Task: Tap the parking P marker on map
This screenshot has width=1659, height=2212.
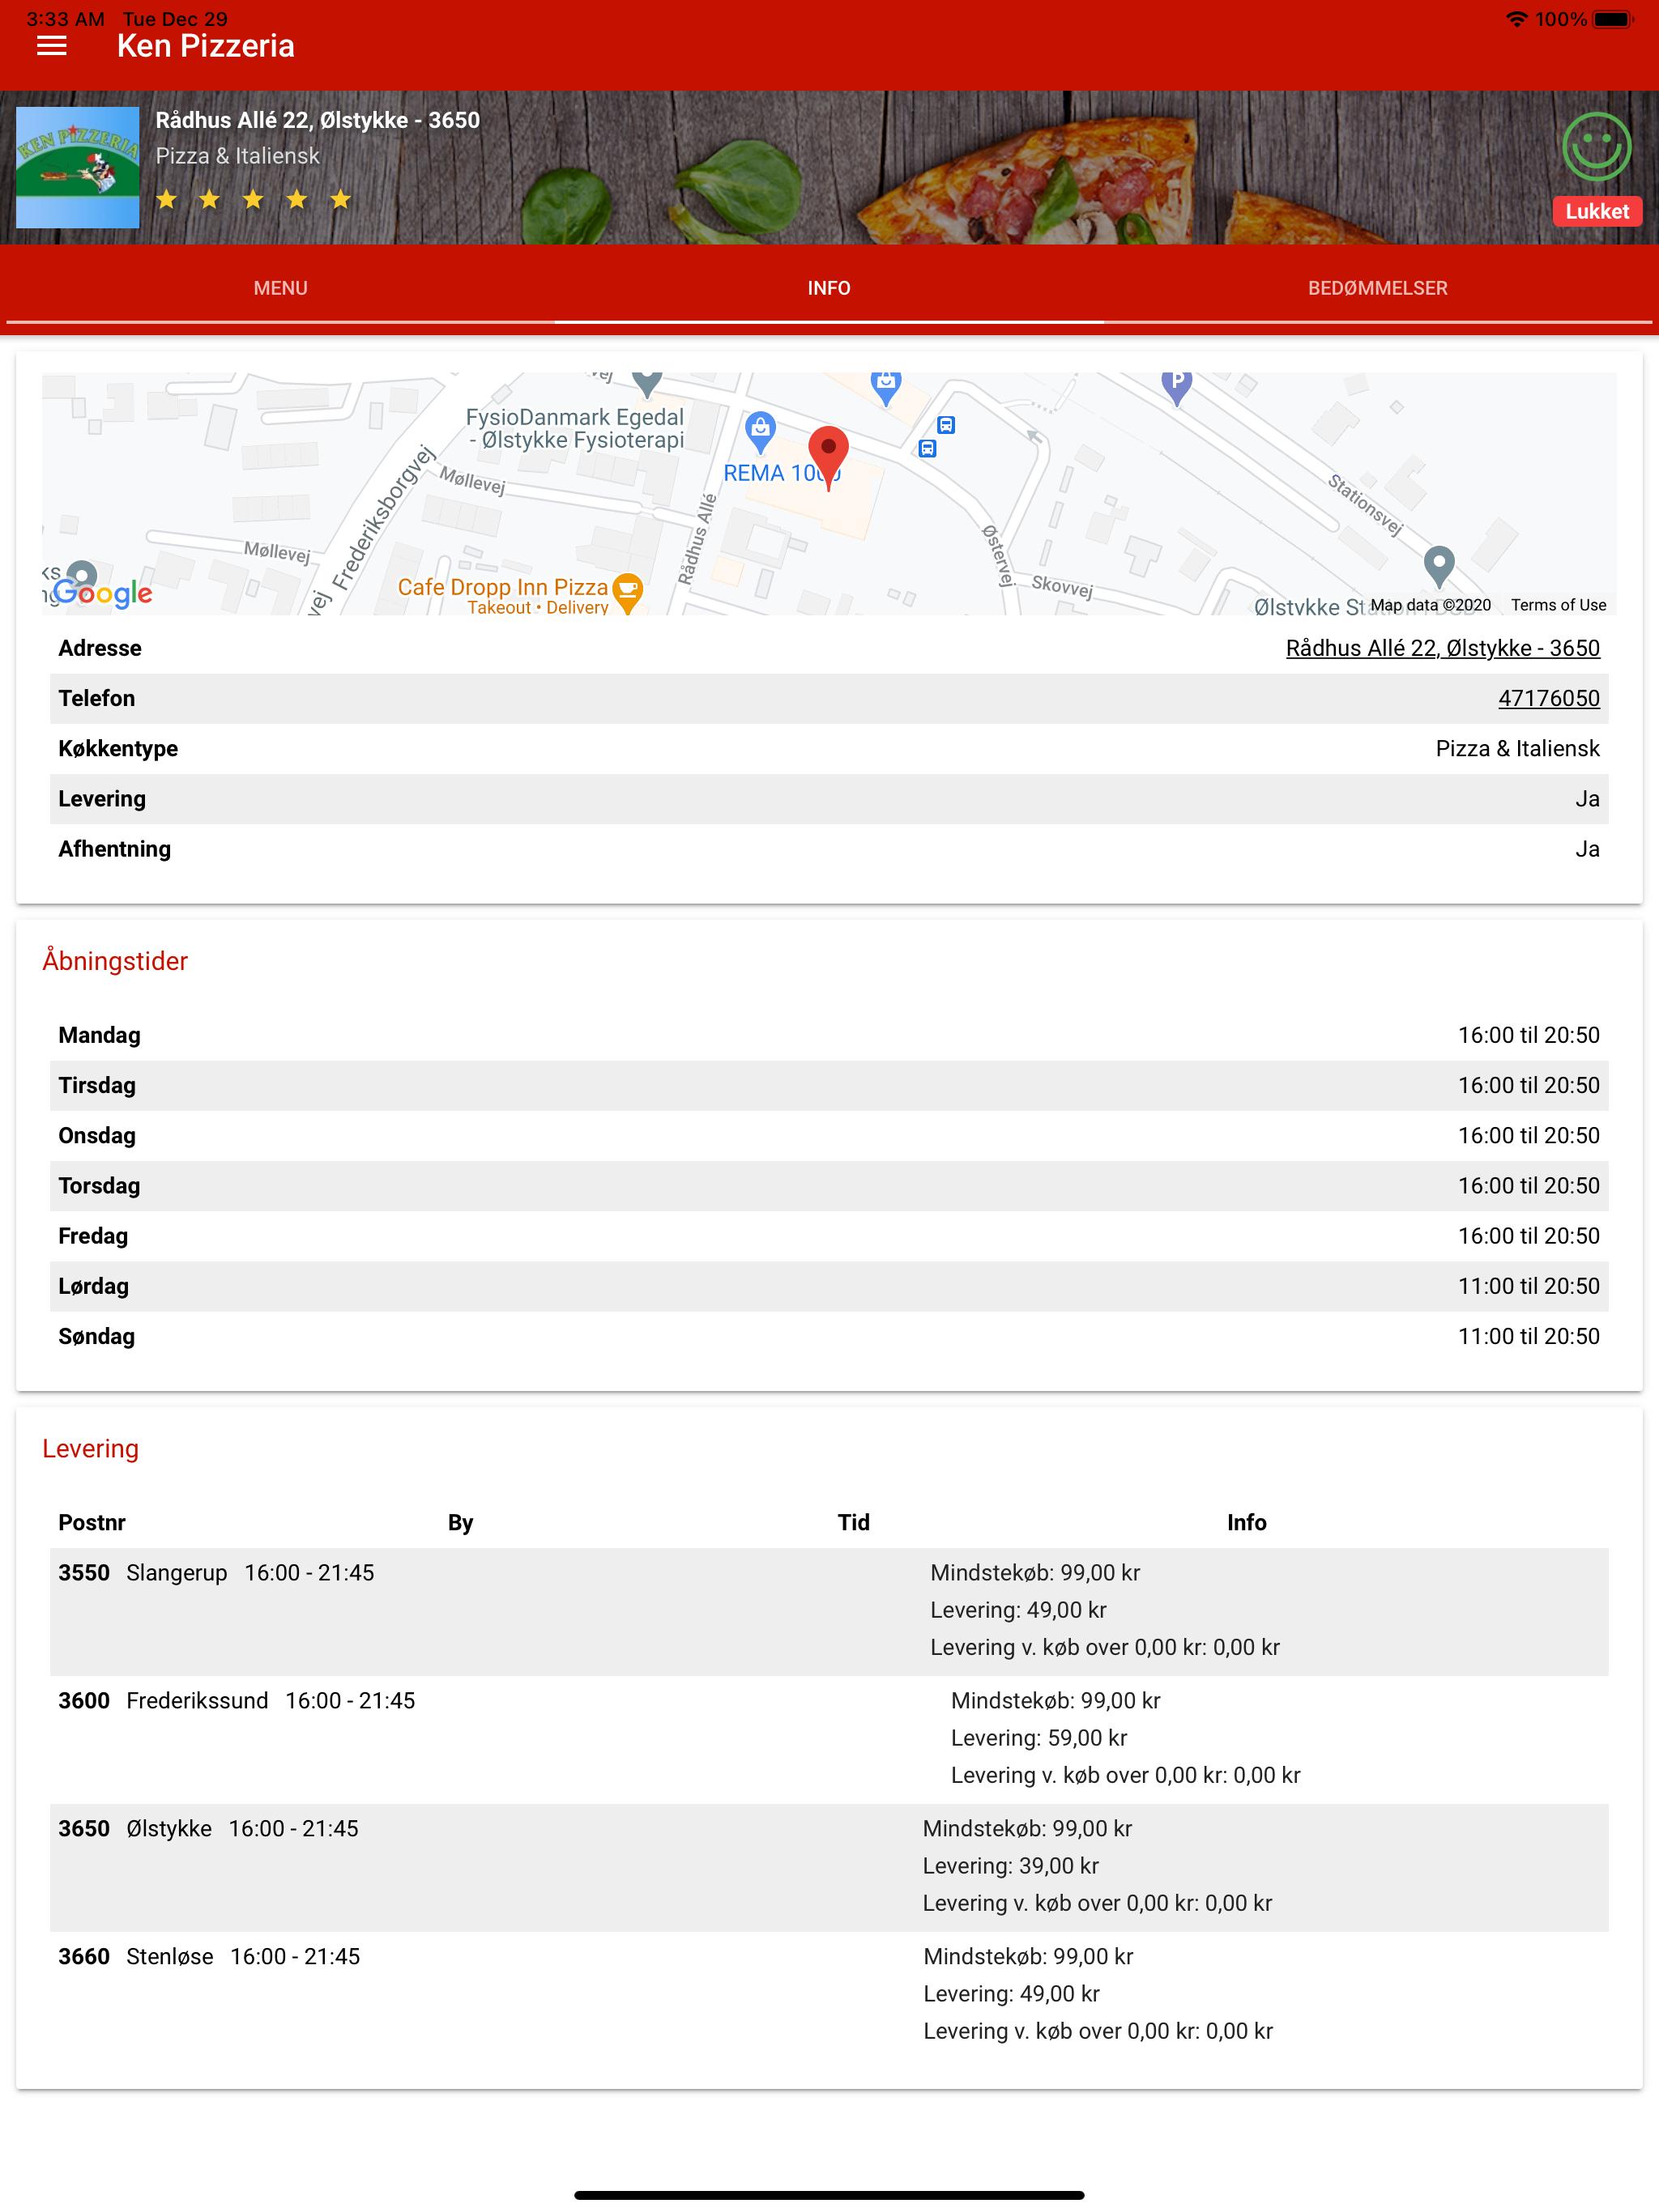Action: 1177,385
